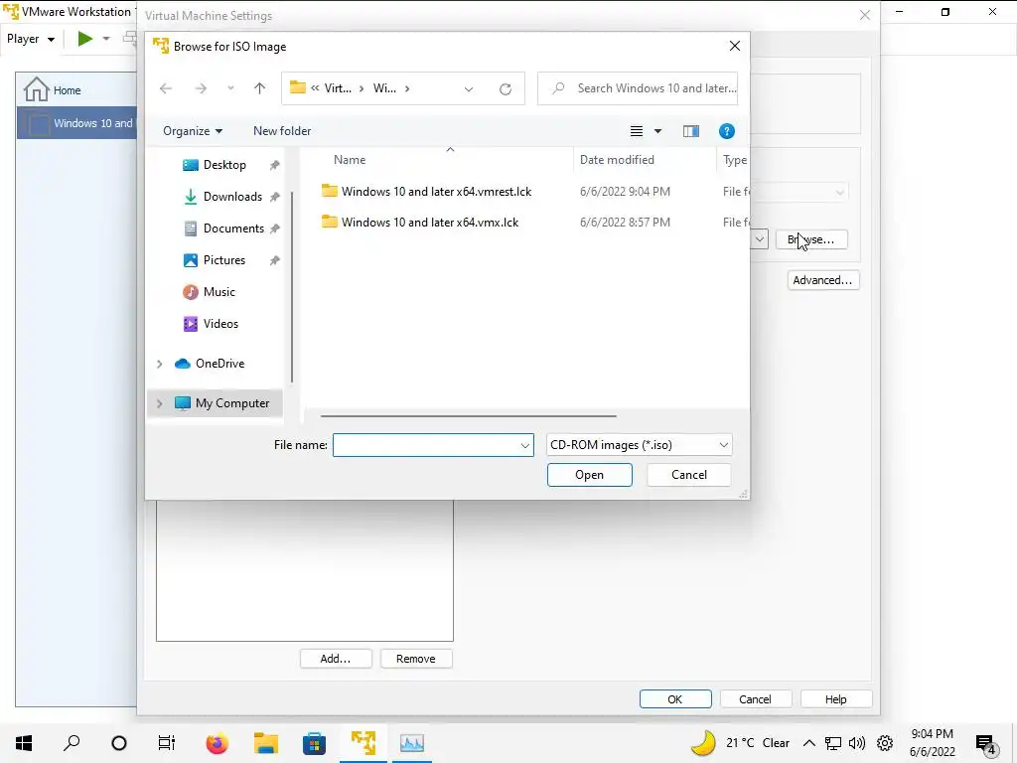Open File Explorer from the taskbar
This screenshot has width=1017, height=763.
[266, 743]
